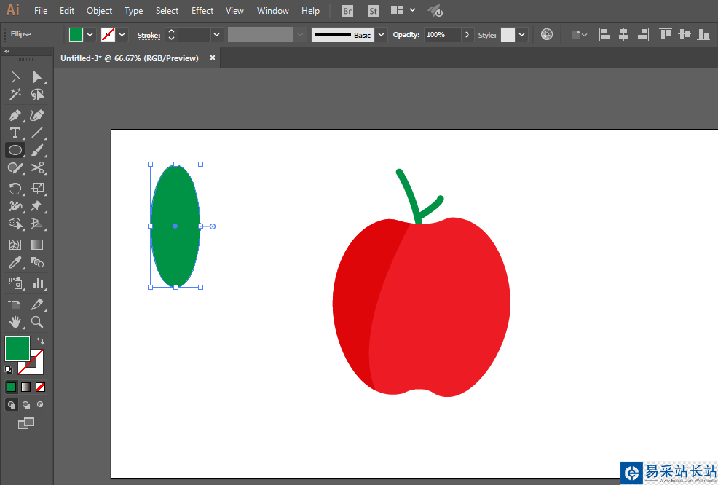Enable Draw Behind mode
The height and width of the screenshot is (485, 718).
click(x=26, y=404)
